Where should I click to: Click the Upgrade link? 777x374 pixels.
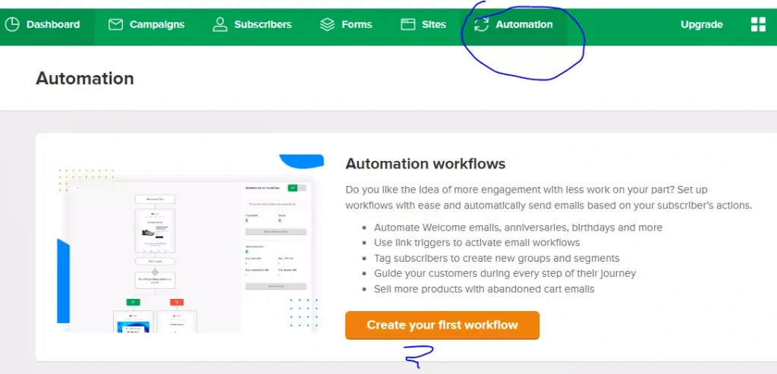(701, 24)
